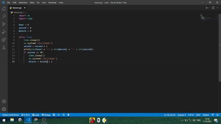Switch to Chrome in the taskbar
221x124 pixels.
(36, 120)
